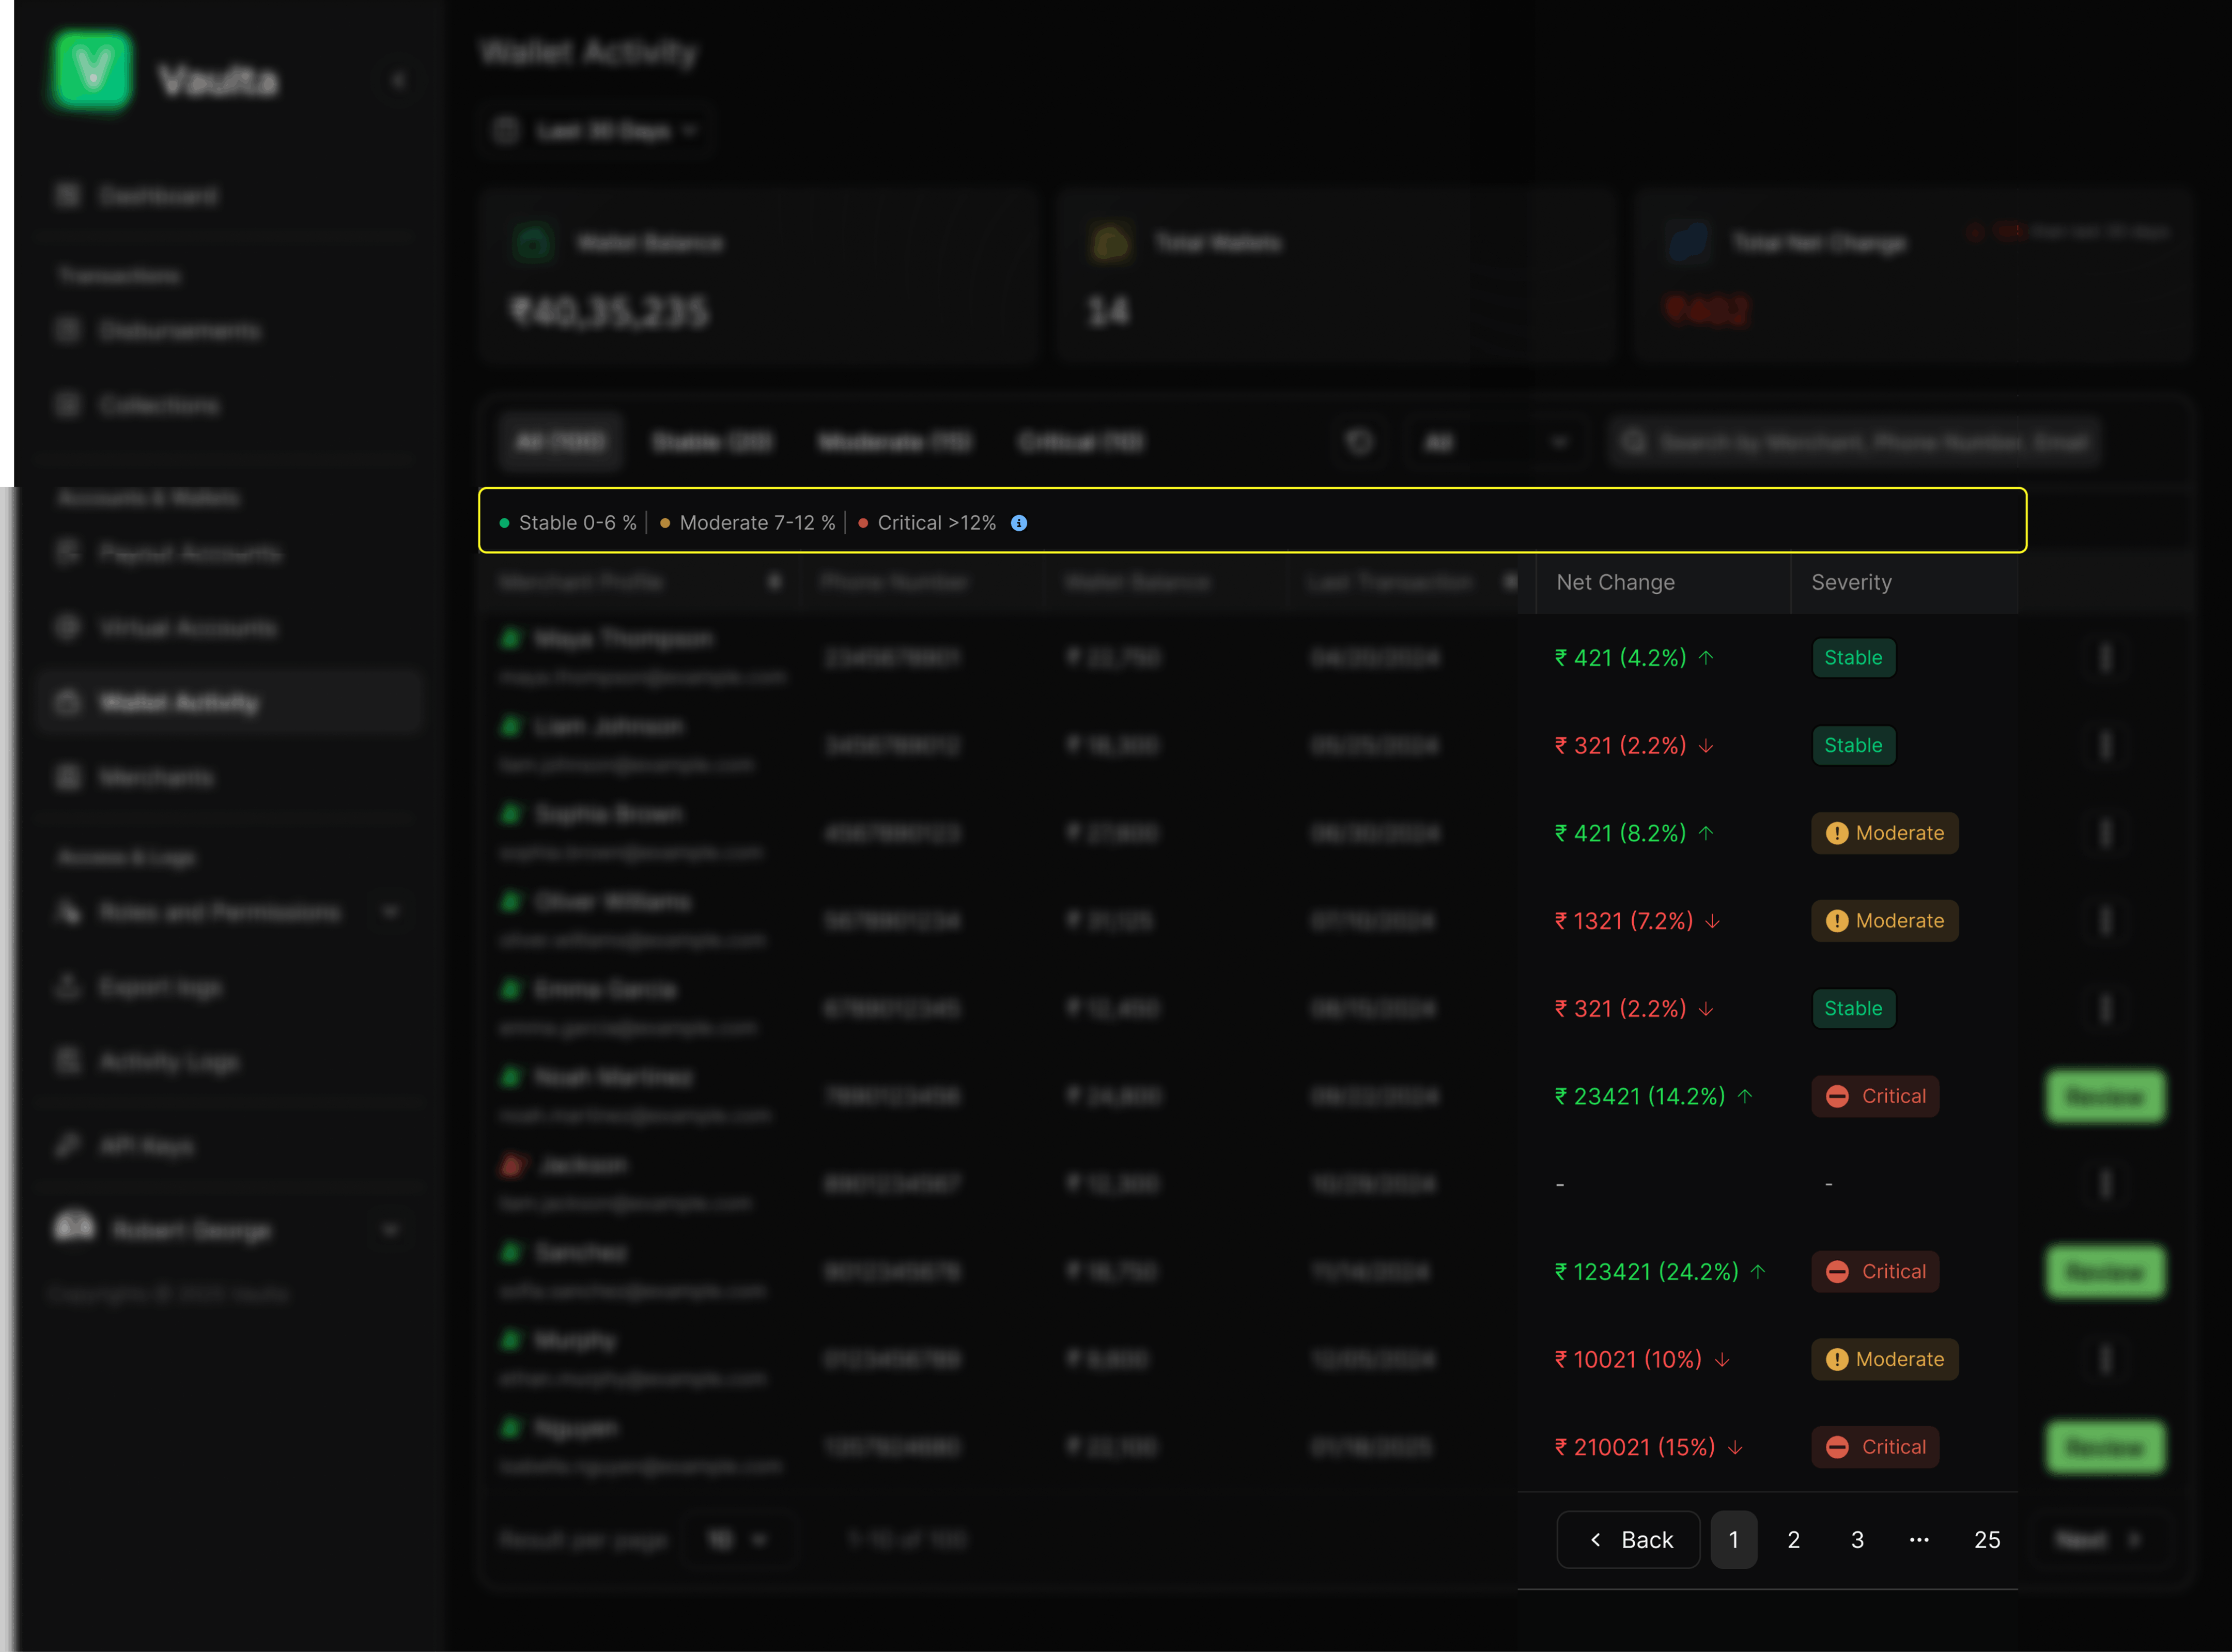Go to page 25 in pagination
Viewport: 2232px width, 1652px height.
click(1986, 1540)
